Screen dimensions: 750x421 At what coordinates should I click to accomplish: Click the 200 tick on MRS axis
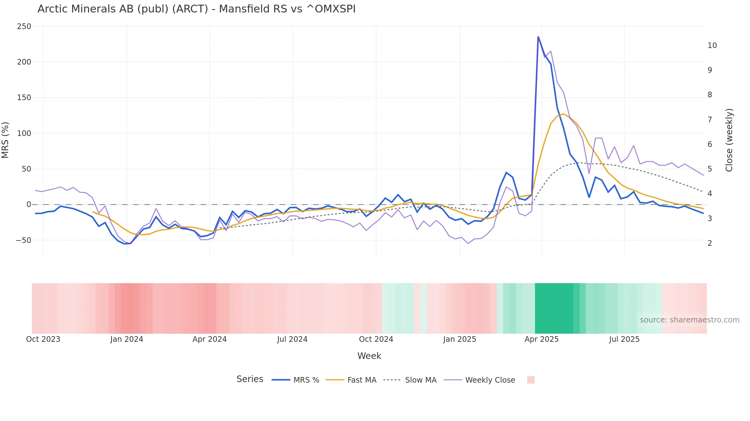coord(24,62)
